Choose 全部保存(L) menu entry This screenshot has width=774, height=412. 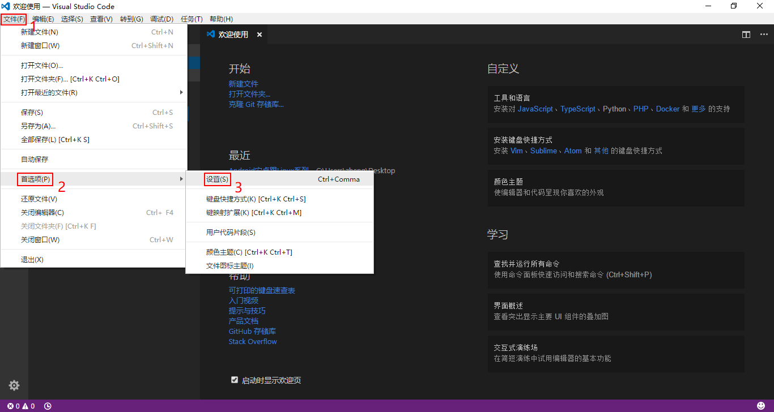pos(93,139)
